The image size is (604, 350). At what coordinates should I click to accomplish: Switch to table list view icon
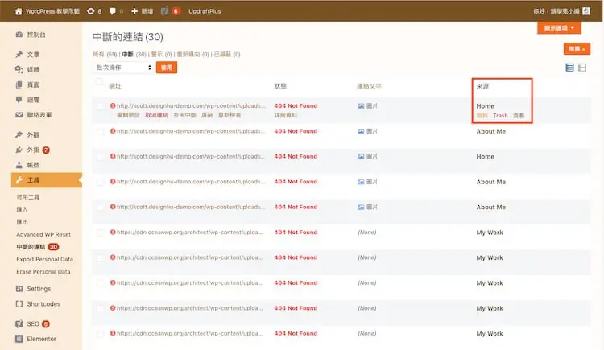click(x=569, y=68)
